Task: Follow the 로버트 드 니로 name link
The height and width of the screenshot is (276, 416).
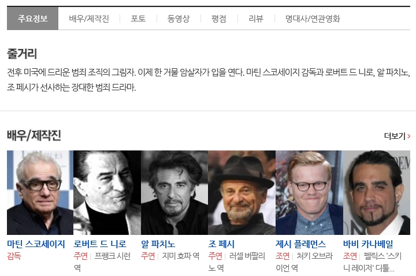Action: (100, 244)
